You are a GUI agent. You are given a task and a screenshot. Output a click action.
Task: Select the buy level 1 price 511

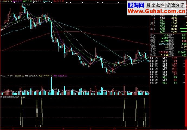pos(162,21)
